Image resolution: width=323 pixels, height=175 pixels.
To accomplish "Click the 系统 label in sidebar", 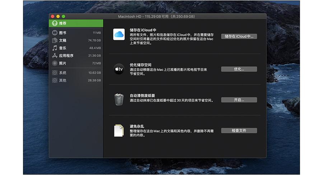I will 62,73.
